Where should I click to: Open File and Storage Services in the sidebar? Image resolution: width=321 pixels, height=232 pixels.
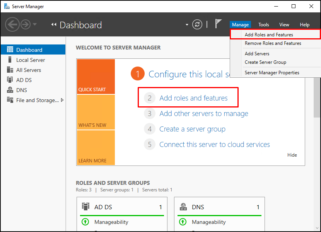(x=33, y=100)
